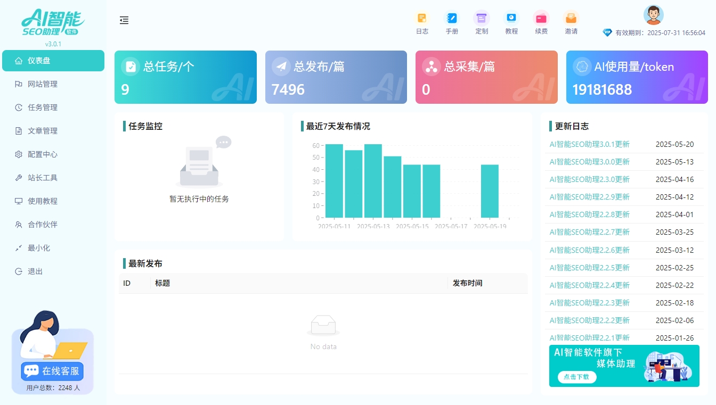Click the 点击下载 download button
The height and width of the screenshot is (405, 716).
pos(577,377)
